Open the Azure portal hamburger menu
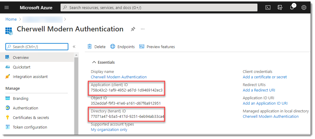The height and width of the screenshot is (139, 315). point(7,7)
